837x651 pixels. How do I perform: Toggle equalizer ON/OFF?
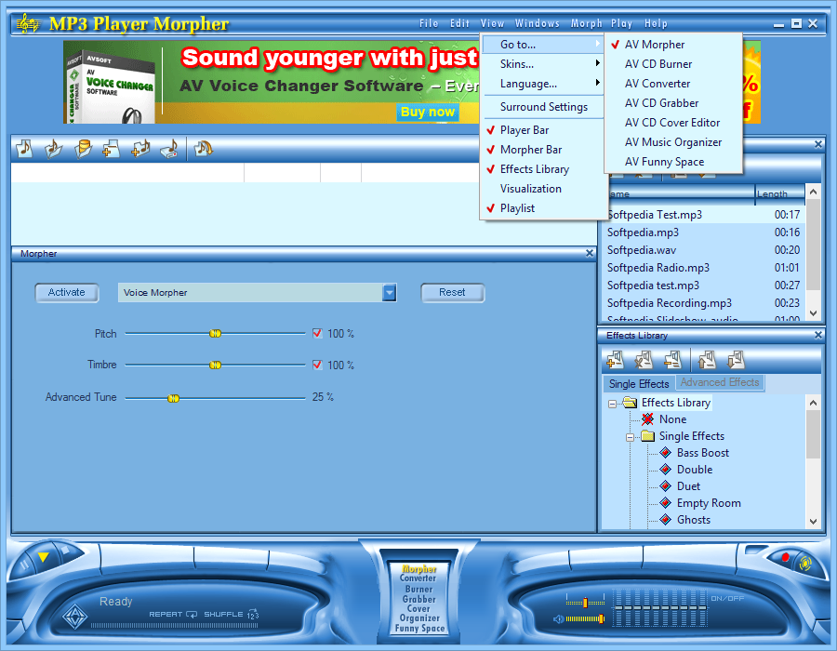click(x=727, y=598)
